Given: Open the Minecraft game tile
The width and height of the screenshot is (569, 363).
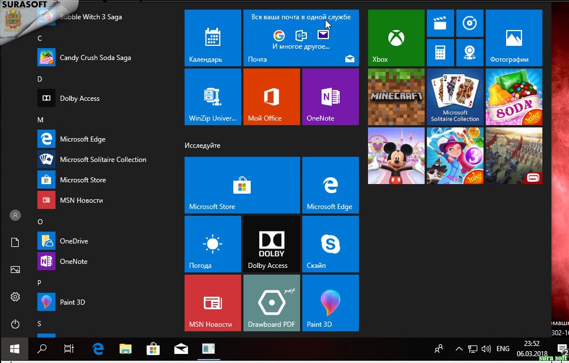Looking at the screenshot, I should tap(396, 97).
